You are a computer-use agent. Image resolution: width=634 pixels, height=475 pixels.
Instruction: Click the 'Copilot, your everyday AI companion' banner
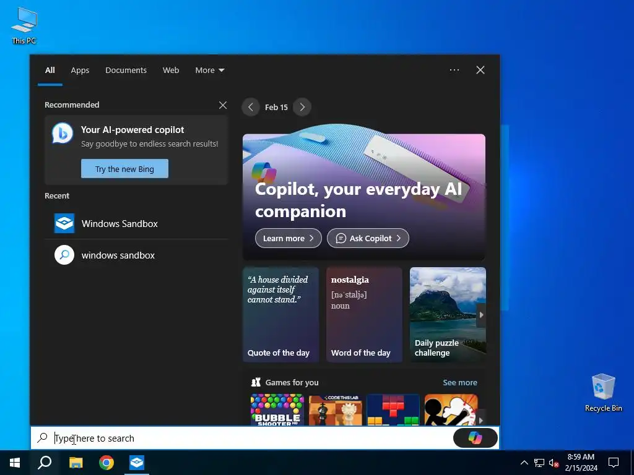(x=364, y=197)
